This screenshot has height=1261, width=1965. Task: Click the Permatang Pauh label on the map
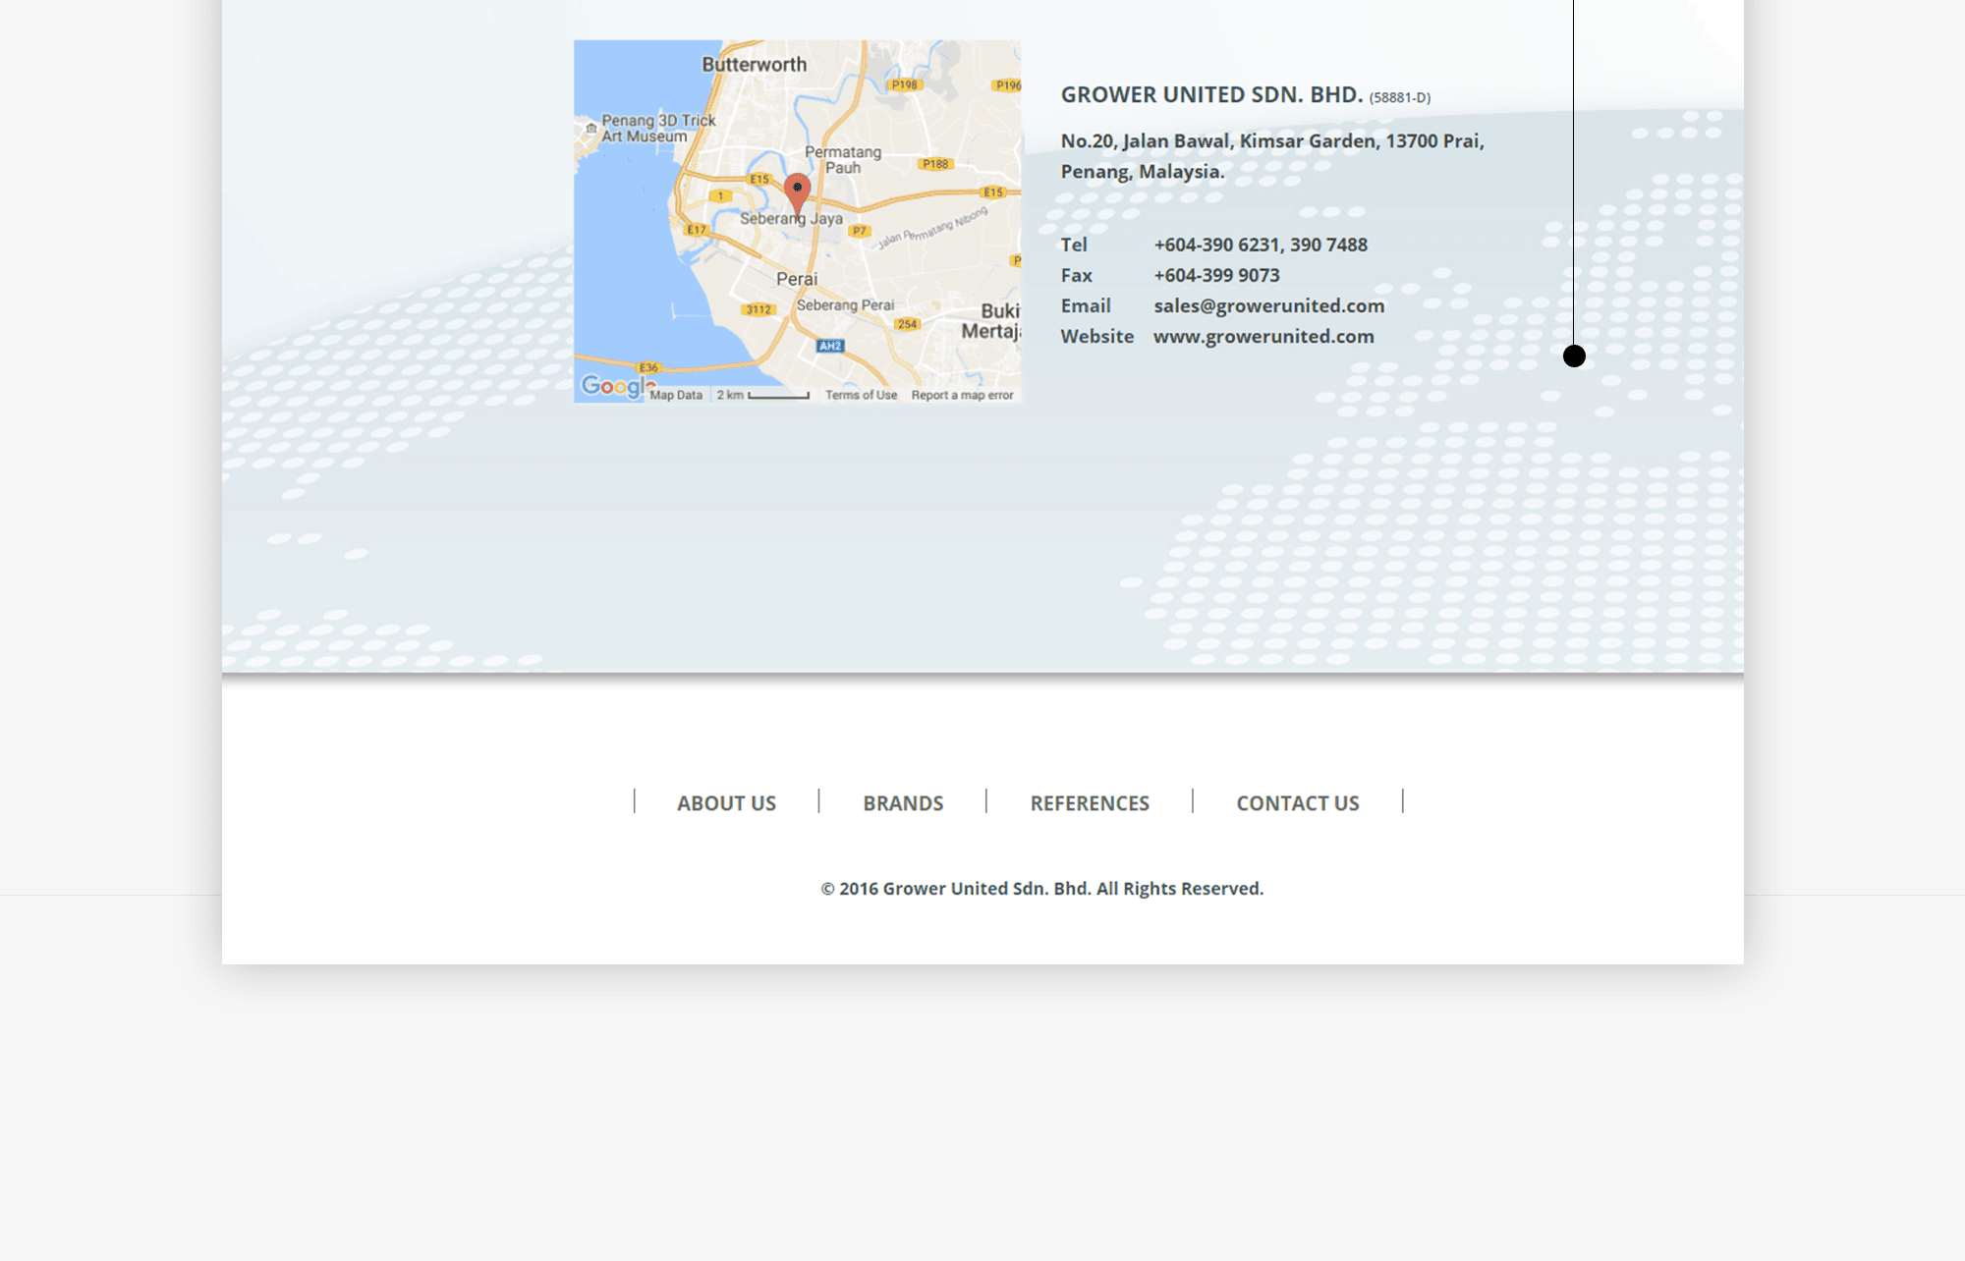[x=843, y=159]
